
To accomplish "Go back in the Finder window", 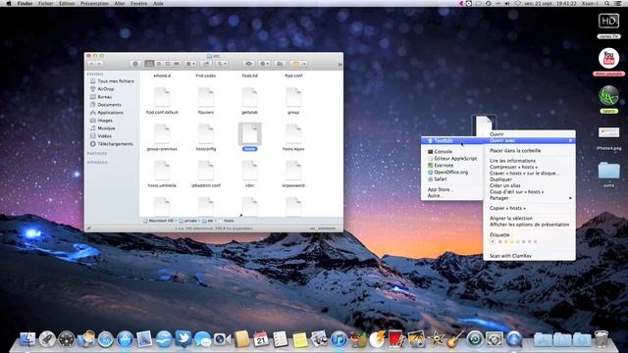I will pos(91,64).
